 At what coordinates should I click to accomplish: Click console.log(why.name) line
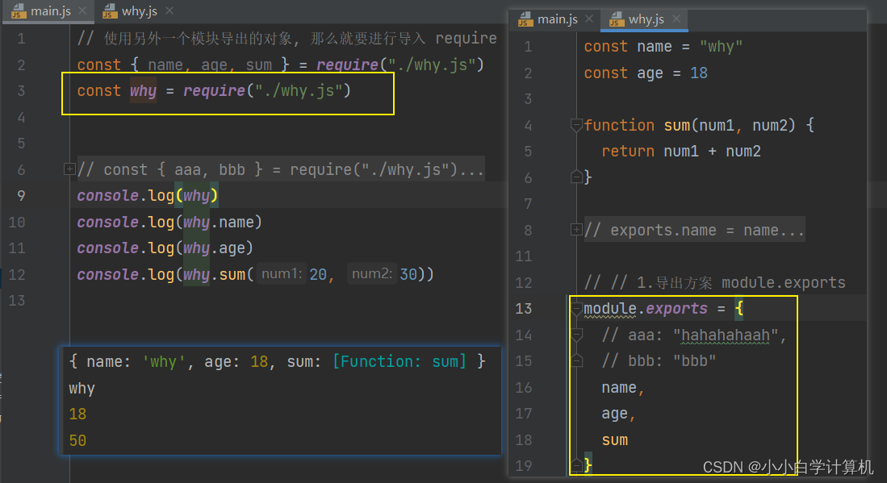tap(169, 222)
